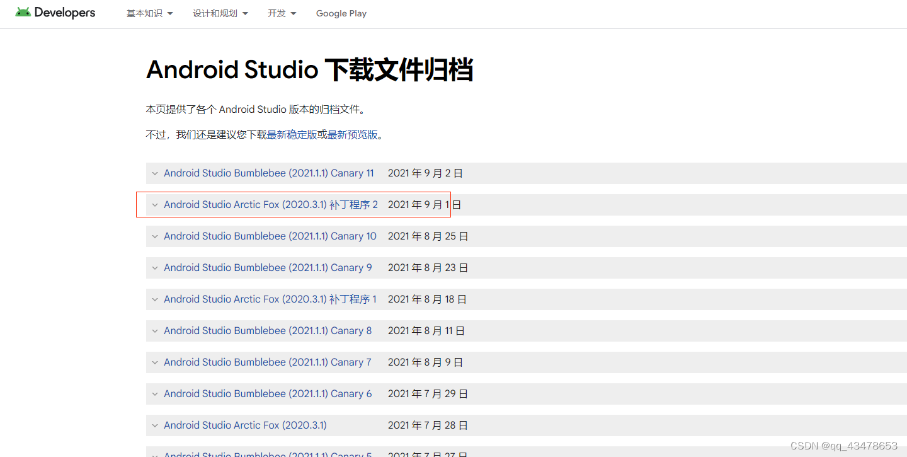Click the 设计和规划 dropdown chevron icon
The width and height of the screenshot is (907, 457).
tap(246, 13)
